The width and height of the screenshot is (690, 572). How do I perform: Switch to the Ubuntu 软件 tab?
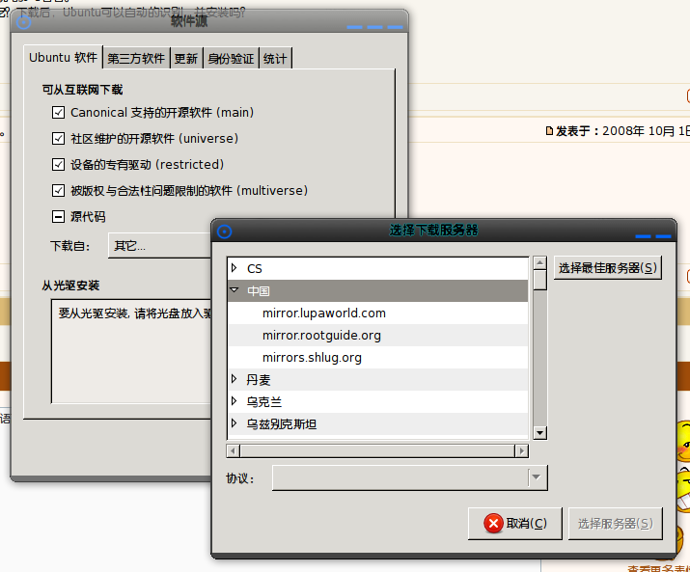click(63, 58)
